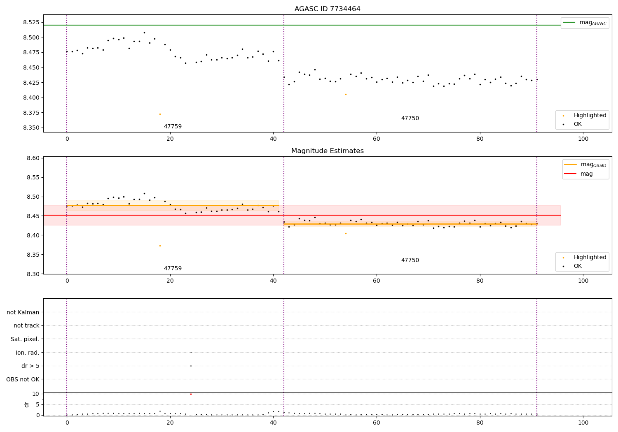The width and height of the screenshot is (618, 432).
Task: Click the 47759 label in Magnitude Estimates plot
Action: coord(173,269)
